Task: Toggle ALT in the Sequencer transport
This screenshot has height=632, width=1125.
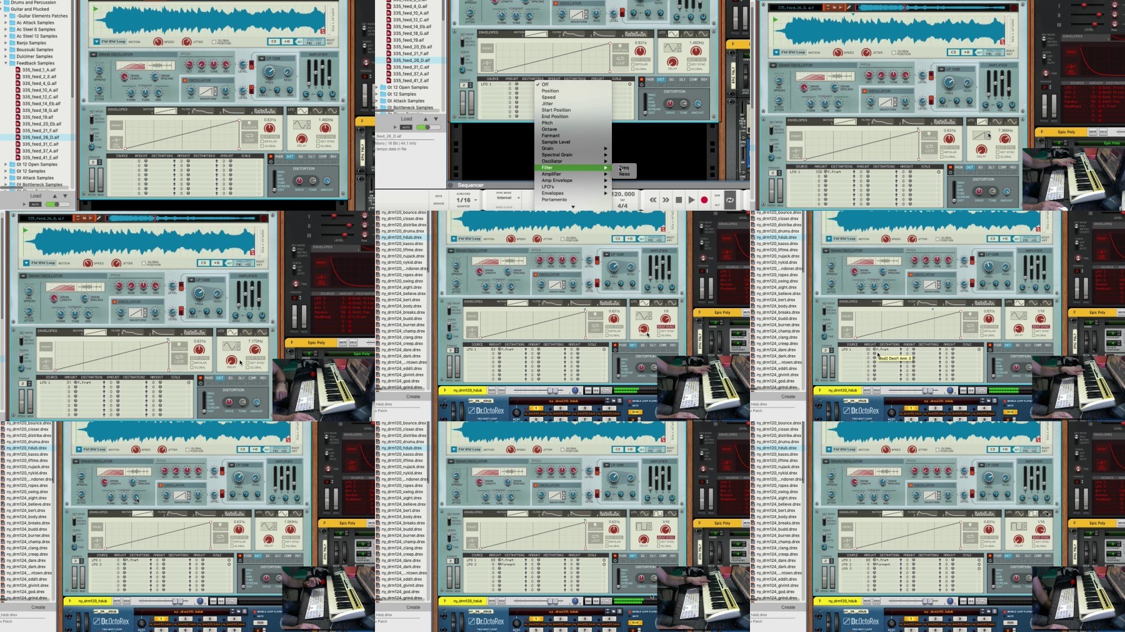Action: click(717, 204)
